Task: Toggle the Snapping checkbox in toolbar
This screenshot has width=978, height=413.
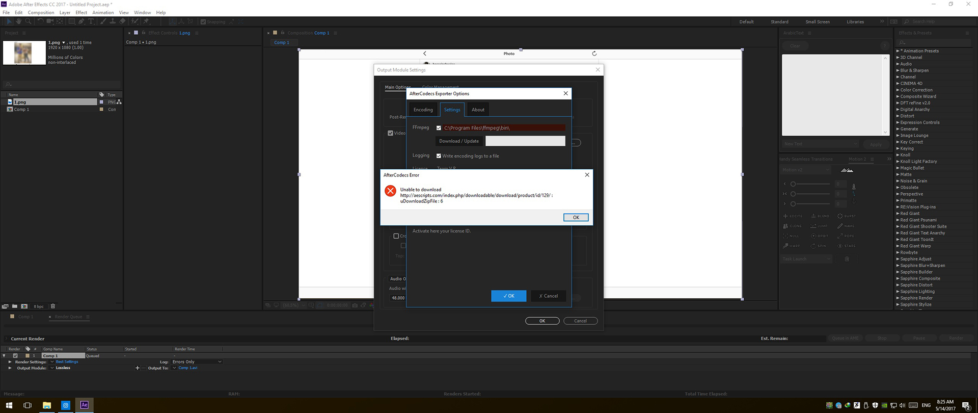Action: 203,22
